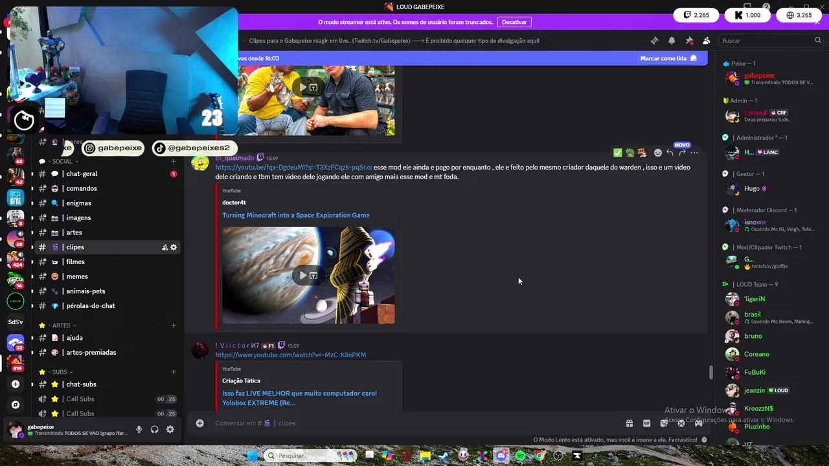Join the first Call Subs voice channel
Screen dimensions: 829x466
tap(107, 399)
